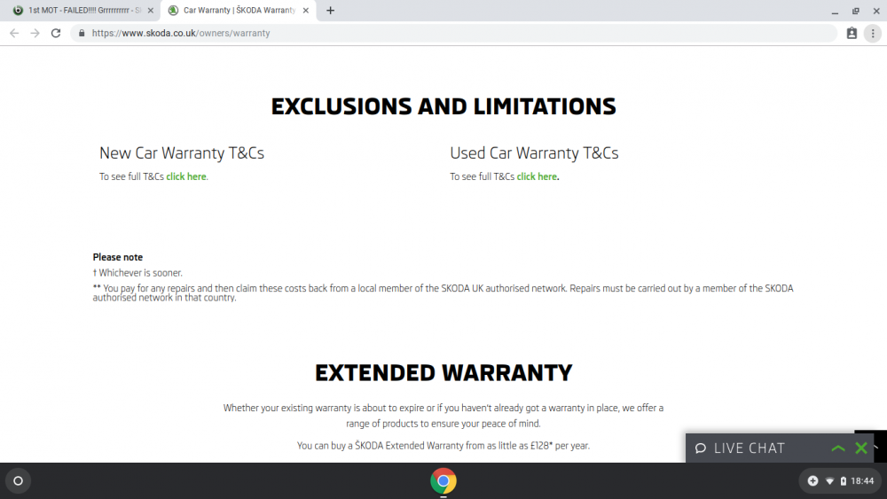The width and height of the screenshot is (887, 499).
Task: Dismiss Live Chat with green X
Action: 861,448
